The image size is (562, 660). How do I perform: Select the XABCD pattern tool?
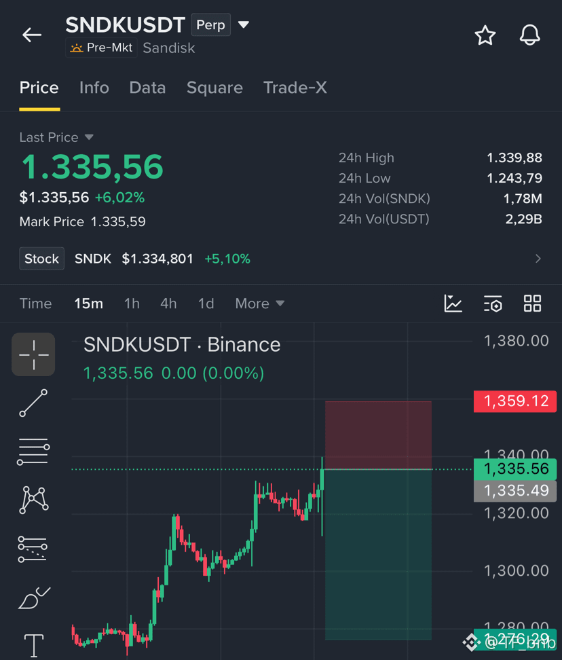coord(34,500)
